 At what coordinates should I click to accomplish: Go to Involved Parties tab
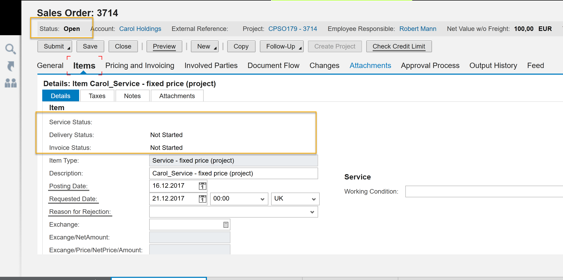(x=211, y=66)
